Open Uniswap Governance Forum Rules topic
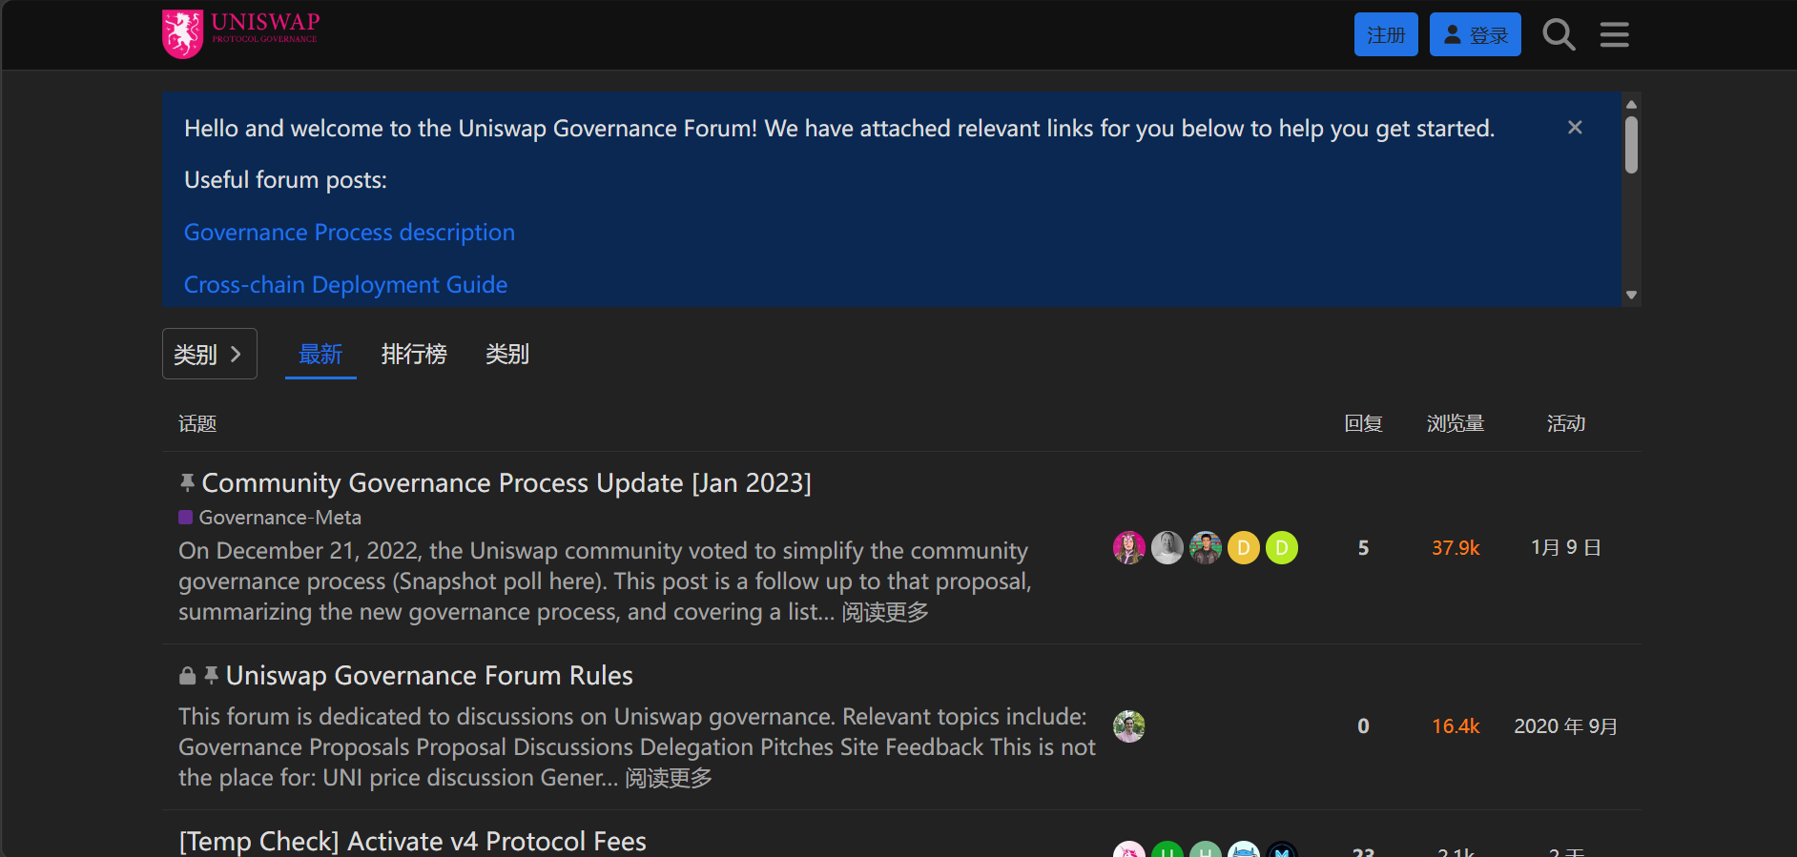Image resolution: width=1797 pixels, height=857 pixels. pos(429,676)
